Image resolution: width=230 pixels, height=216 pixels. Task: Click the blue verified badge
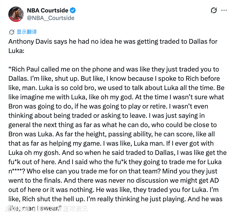tap(73, 11)
